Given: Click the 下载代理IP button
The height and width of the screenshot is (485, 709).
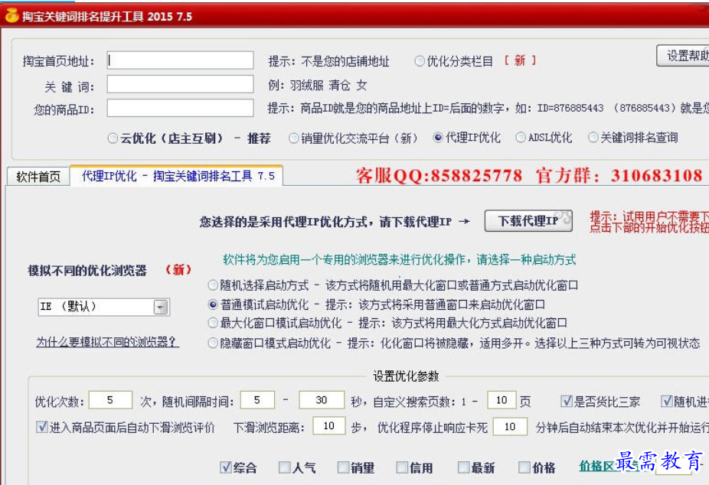Looking at the screenshot, I should 528,221.
